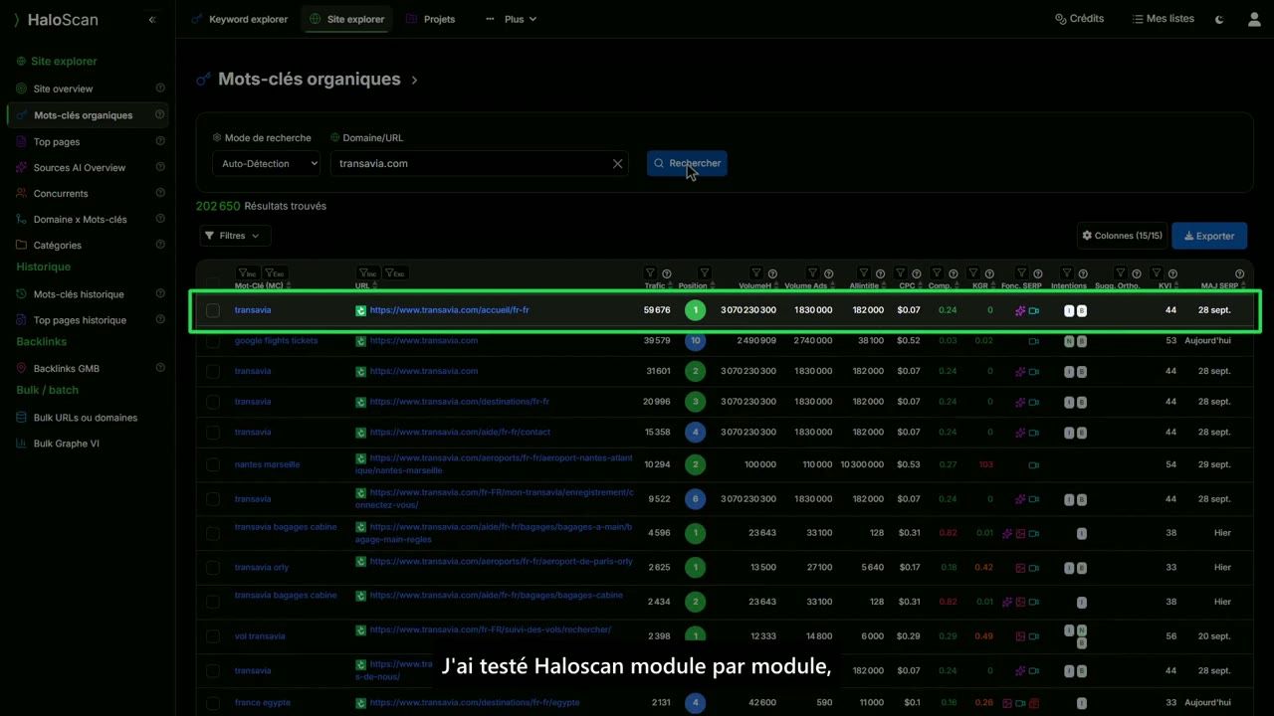The image size is (1274, 716).
Task: Check box for transavia bagages cabine 4596 row
Action: pos(213,533)
